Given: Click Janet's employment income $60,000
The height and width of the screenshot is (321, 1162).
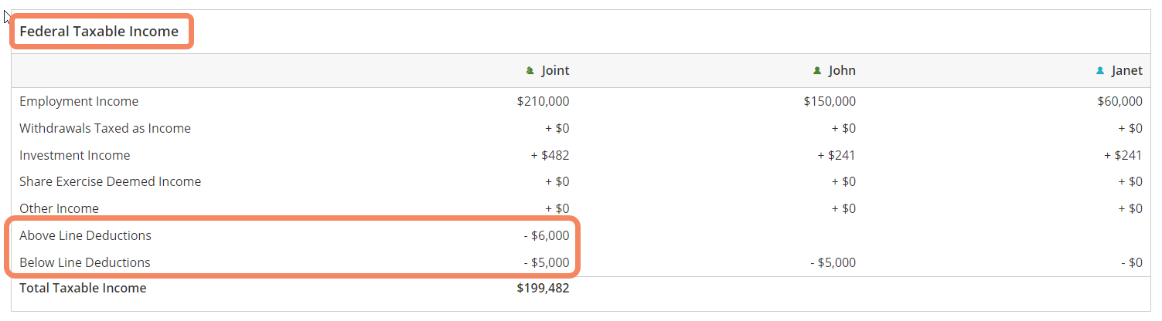Looking at the screenshot, I should tap(1119, 101).
